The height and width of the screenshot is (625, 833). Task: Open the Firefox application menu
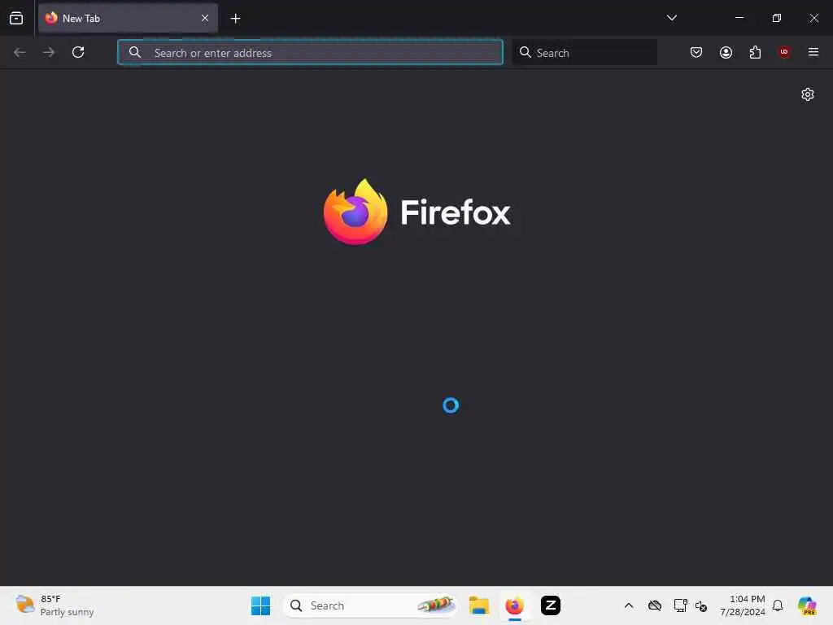click(813, 52)
